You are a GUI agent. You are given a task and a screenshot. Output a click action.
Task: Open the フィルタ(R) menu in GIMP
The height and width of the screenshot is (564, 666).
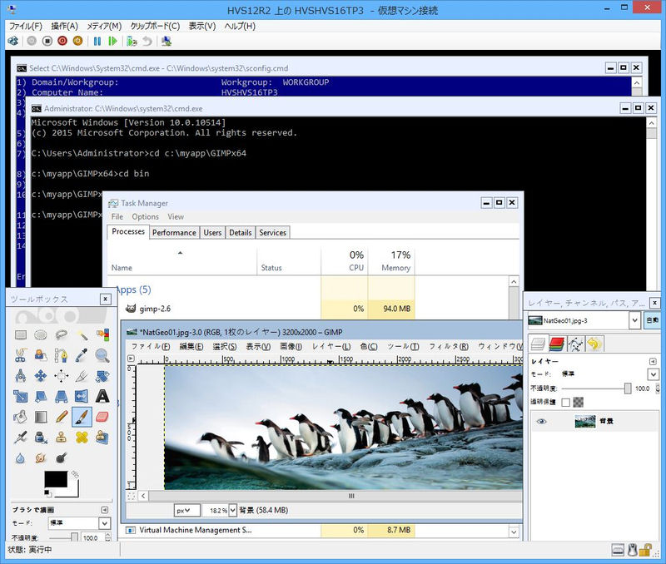click(x=449, y=346)
